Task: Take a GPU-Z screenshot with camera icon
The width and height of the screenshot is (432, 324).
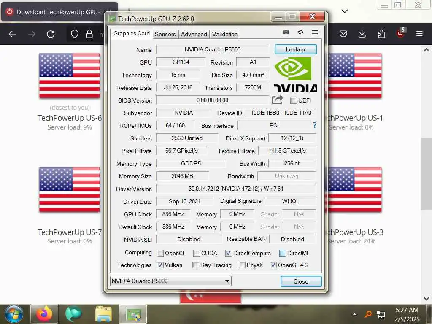Action: click(x=286, y=32)
